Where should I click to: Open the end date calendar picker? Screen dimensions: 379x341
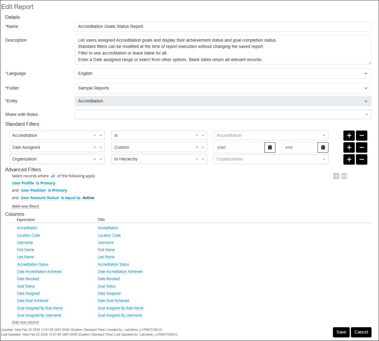[323, 147]
